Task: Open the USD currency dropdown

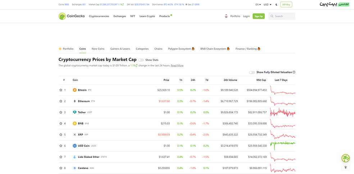Action: tap(268, 5)
